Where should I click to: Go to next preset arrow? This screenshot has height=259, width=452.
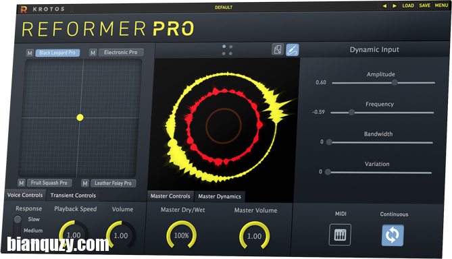[395, 6]
